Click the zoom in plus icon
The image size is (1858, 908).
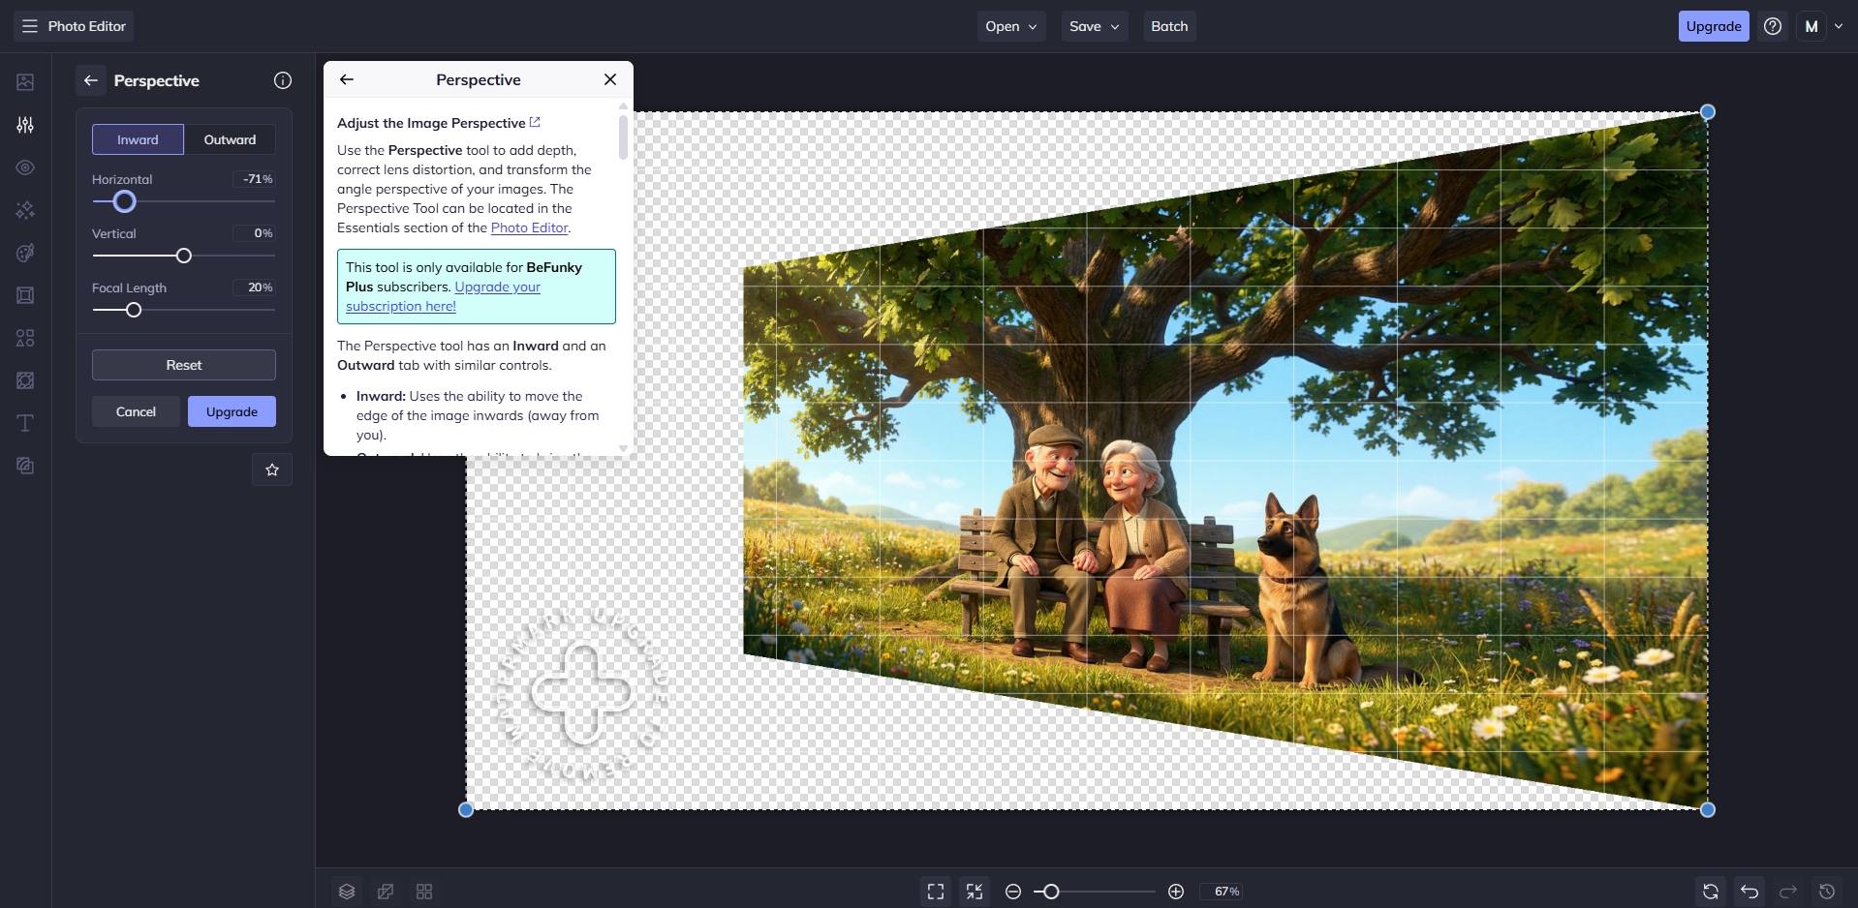[1176, 892]
